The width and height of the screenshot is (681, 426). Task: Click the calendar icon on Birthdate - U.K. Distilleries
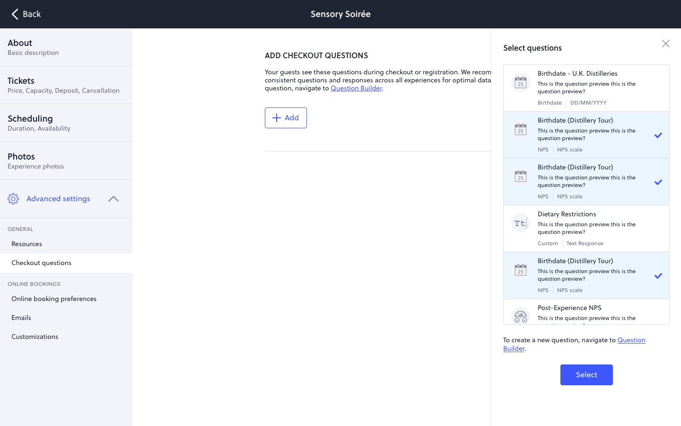(520, 82)
